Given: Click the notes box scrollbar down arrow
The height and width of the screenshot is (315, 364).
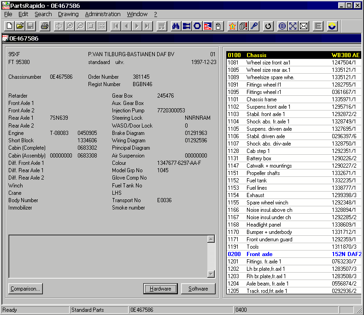Looking at the screenshot, I should [x=211, y=274].
